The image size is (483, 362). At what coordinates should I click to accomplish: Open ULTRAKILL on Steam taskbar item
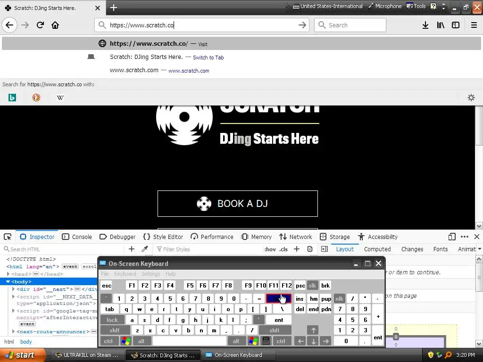point(87,355)
